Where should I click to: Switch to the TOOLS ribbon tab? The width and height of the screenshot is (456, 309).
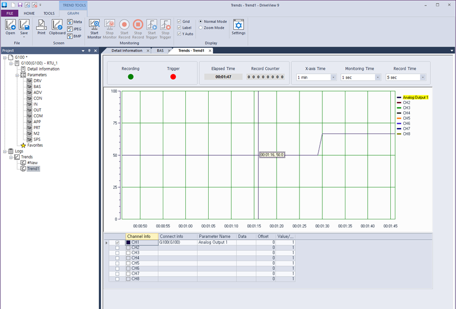(x=49, y=14)
